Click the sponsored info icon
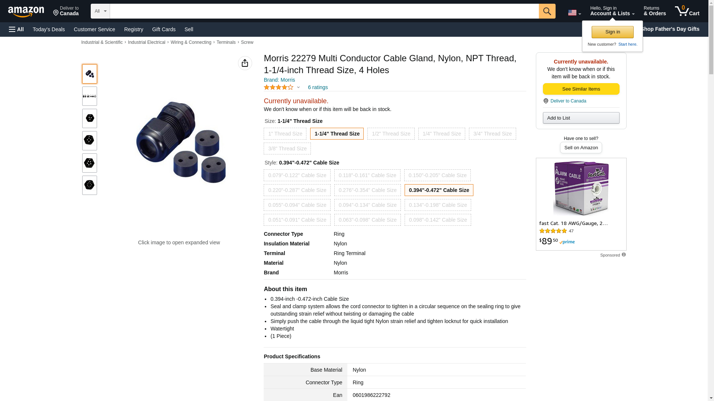Screen dimensions: 714x401 [624, 255]
